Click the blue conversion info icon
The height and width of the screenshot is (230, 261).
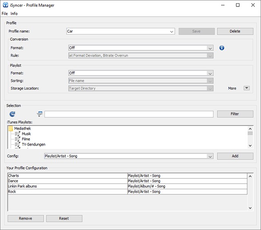[222, 48]
